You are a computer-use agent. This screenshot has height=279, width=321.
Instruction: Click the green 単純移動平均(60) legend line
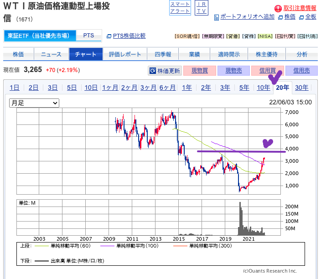(x=41, y=246)
